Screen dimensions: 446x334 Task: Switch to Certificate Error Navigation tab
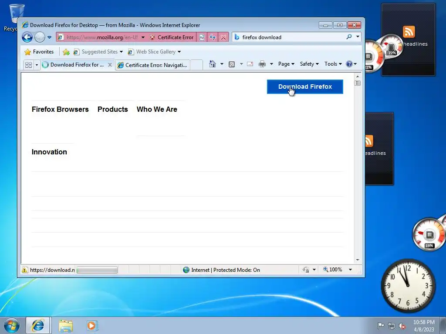click(x=152, y=65)
